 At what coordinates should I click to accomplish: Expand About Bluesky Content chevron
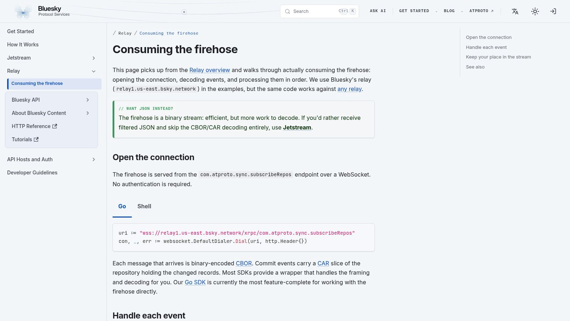point(88,113)
